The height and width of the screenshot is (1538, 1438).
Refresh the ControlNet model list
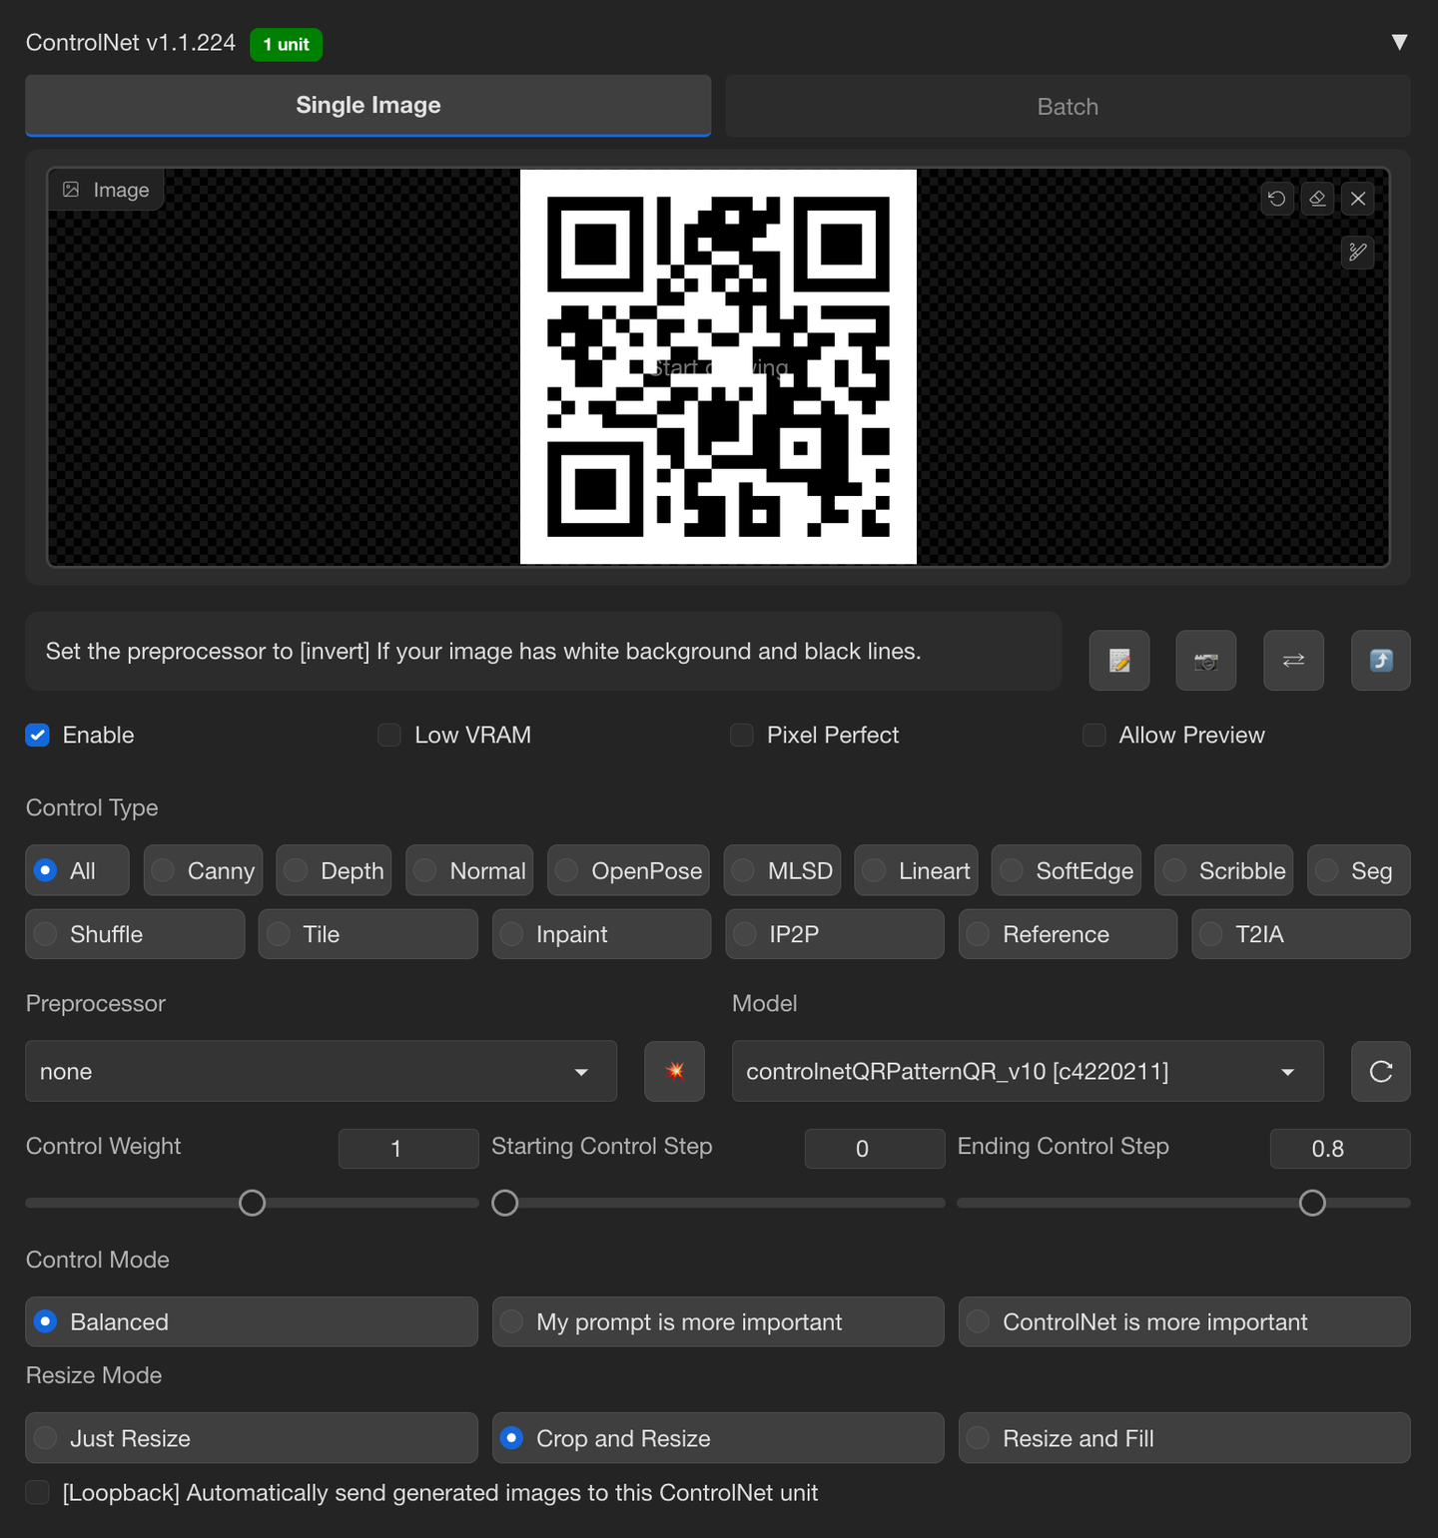(1380, 1072)
